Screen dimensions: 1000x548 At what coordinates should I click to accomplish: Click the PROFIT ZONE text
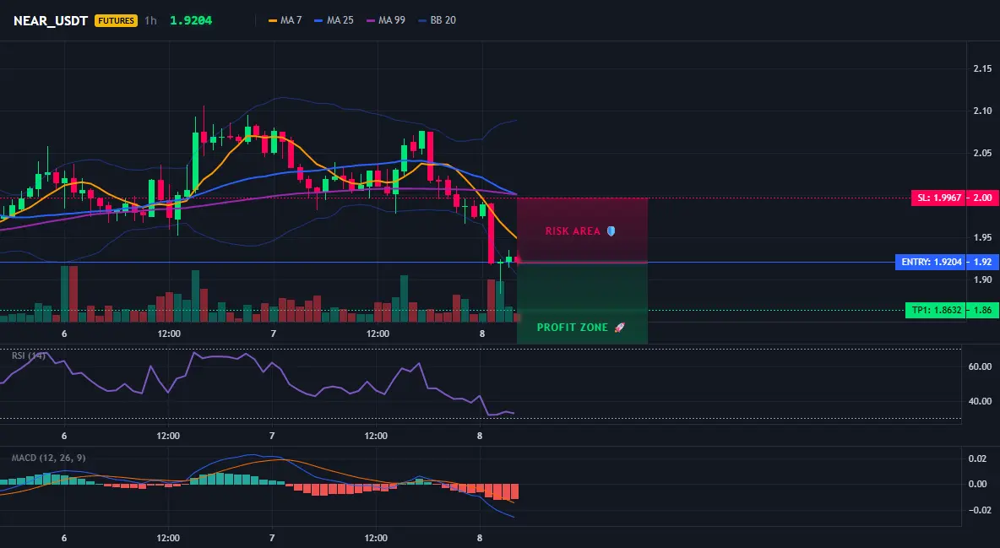[x=572, y=328]
